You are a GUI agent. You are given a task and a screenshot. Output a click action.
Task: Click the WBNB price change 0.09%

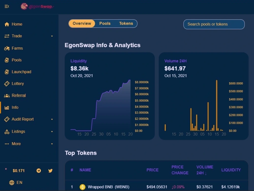tap(178, 187)
